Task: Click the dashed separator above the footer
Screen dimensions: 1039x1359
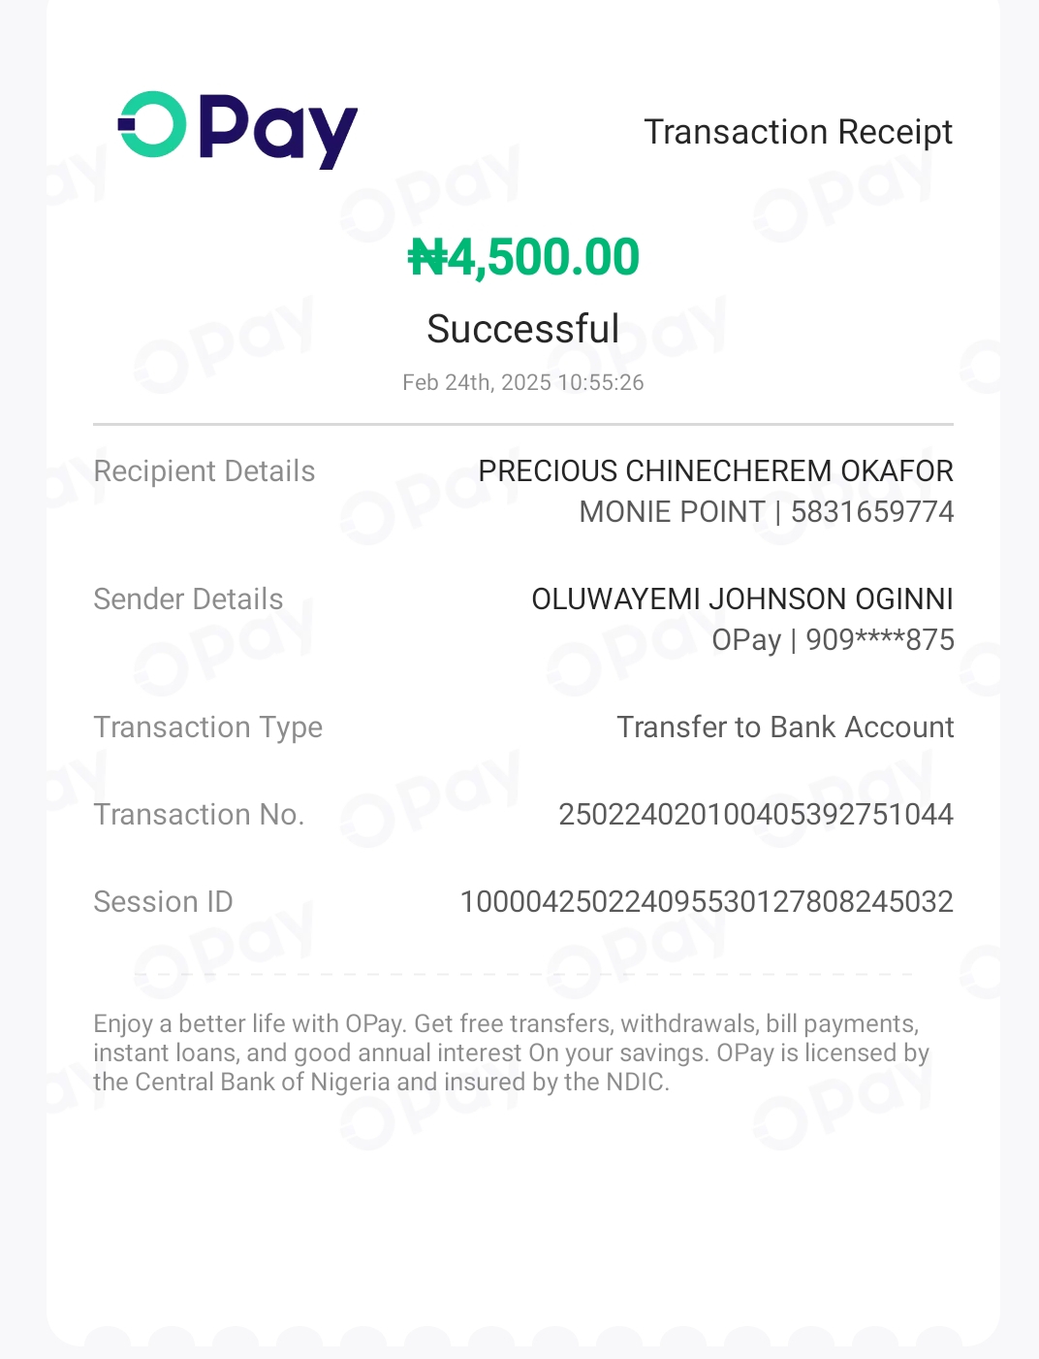Action: pyautogui.click(x=523, y=973)
